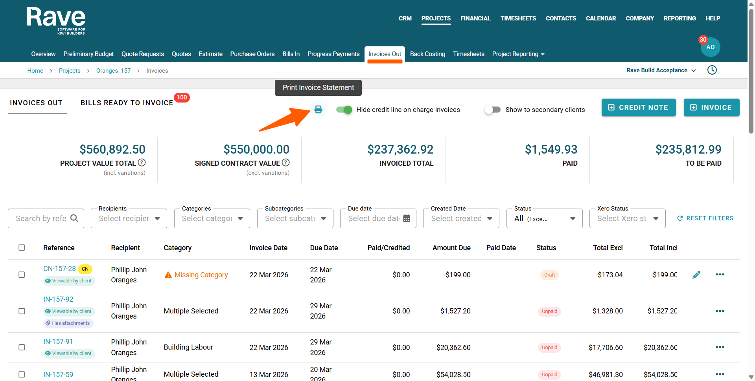Open the Calendar menu

(x=601, y=18)
